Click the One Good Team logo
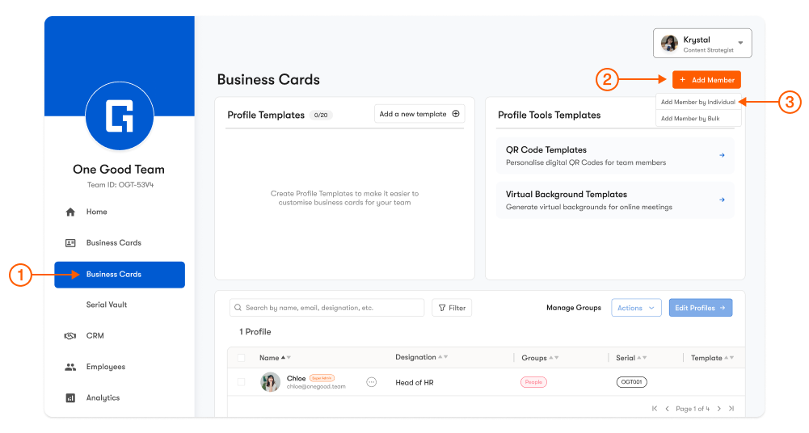Image resolution: width=809 pixels, height=433 pixels. [x=119, y=117]
